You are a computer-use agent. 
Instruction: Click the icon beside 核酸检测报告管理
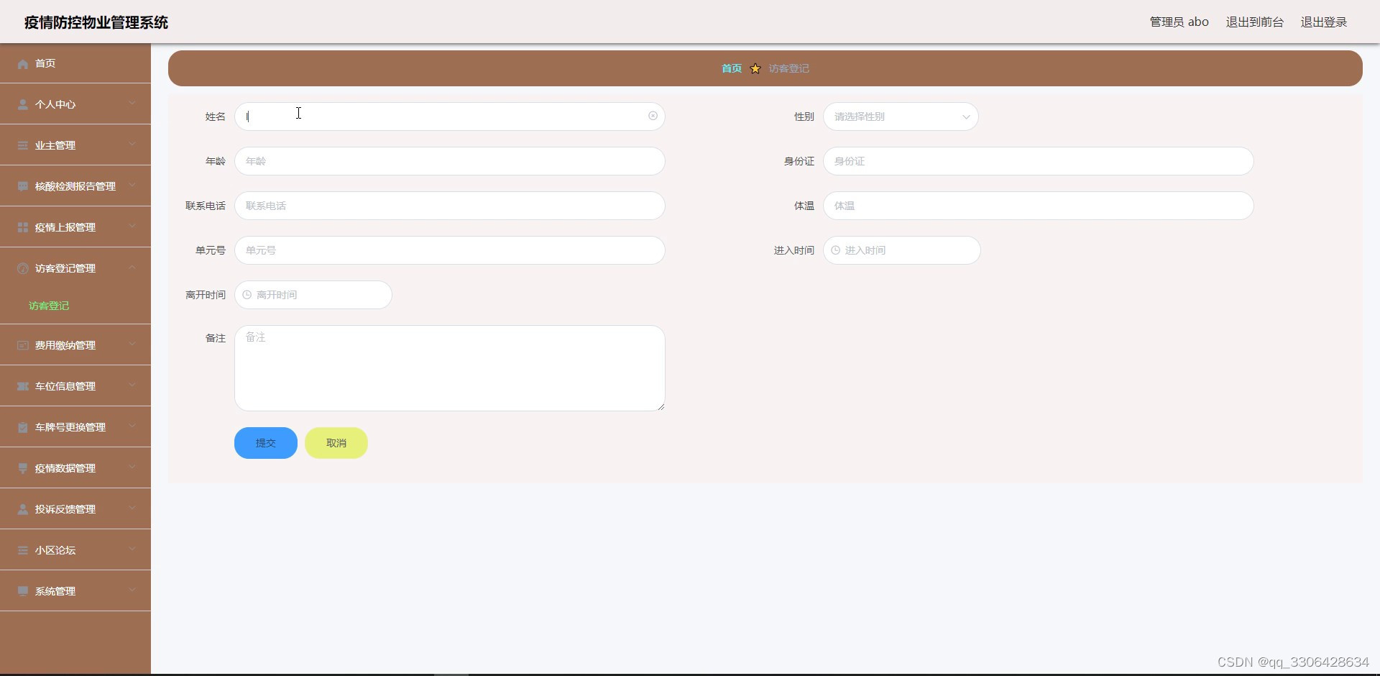tap(23, 187)
